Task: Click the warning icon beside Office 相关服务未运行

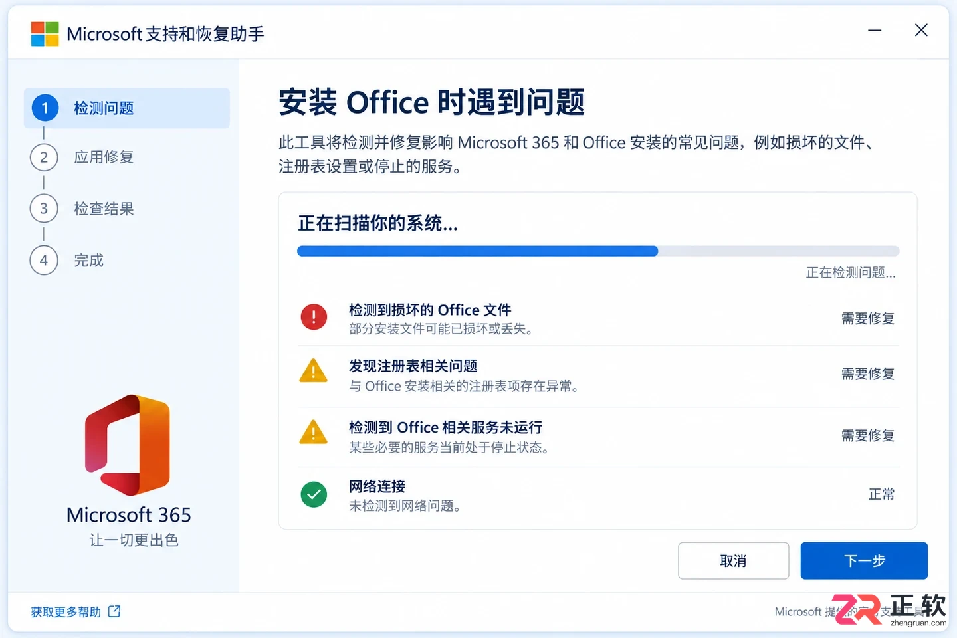Action: (x=314, y=432)
